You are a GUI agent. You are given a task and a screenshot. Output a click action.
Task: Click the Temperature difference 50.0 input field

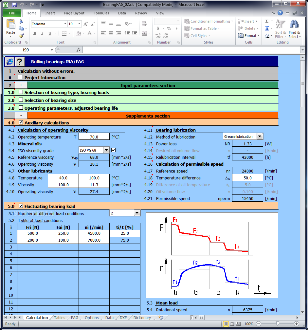pos(247,178)
